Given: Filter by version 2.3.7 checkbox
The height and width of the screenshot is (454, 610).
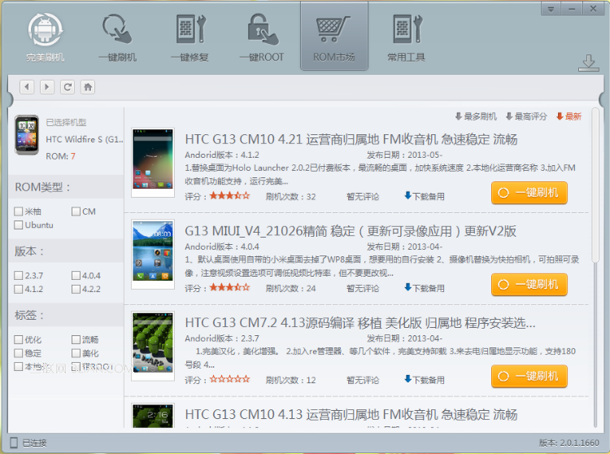Looking at the screenshot, I should click(x=18, y=276).
